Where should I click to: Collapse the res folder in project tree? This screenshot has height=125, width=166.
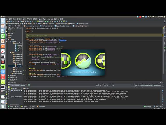10,53
